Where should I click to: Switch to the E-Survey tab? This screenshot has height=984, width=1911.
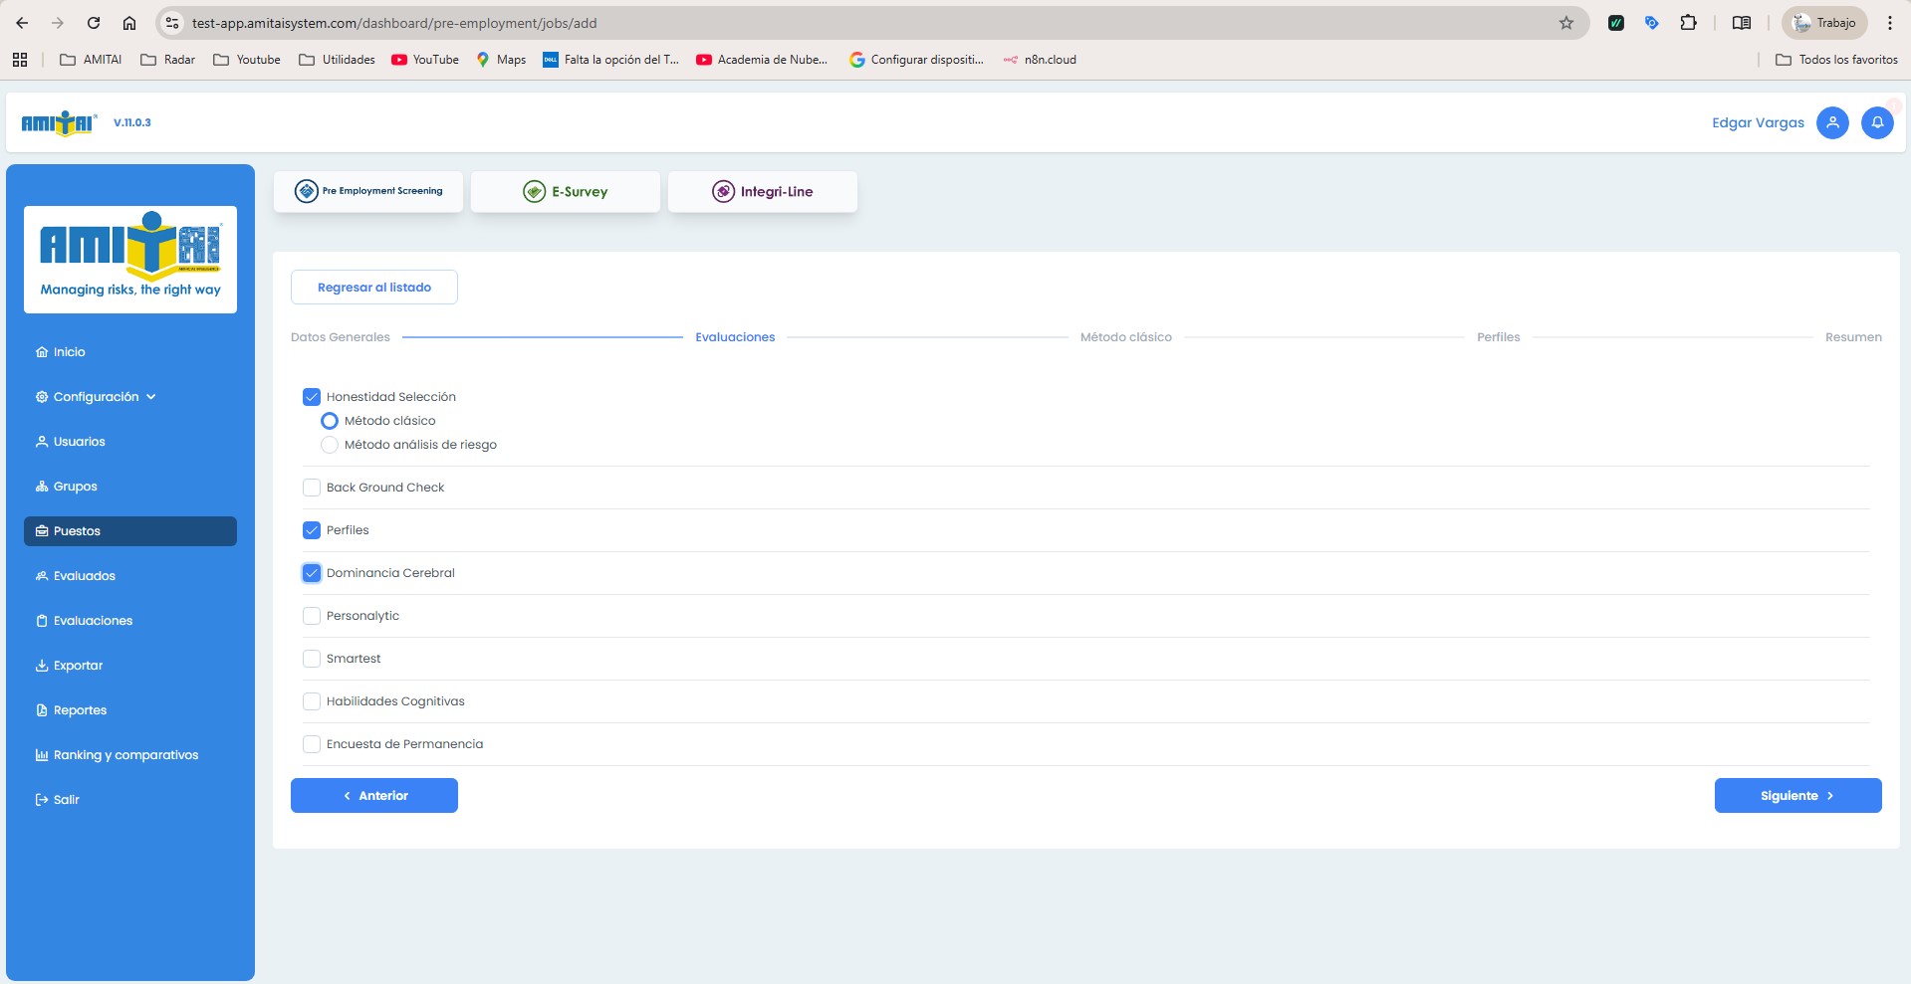(565, 191)
